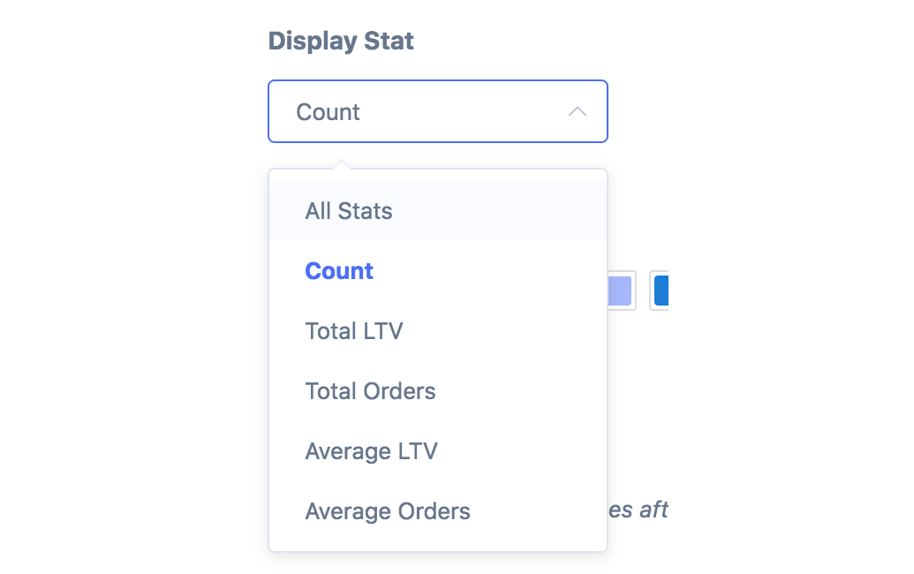Collapse the Display Stat dropdown list
The image size is (914, 574).
[578, 112]
